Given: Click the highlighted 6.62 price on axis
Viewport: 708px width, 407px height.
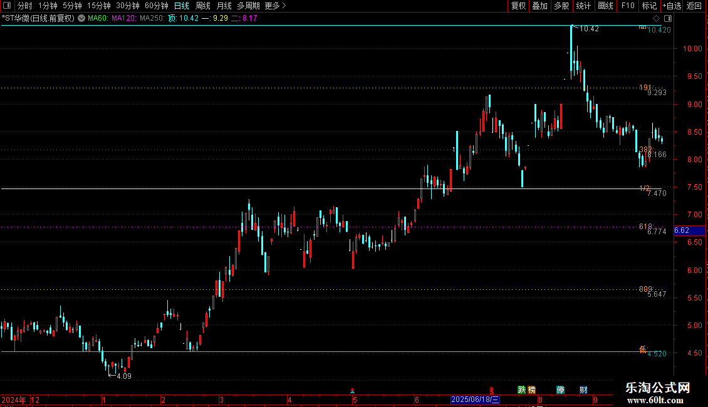Looking at the screenshot, I should pyautogui.click(x=689, y=230).
